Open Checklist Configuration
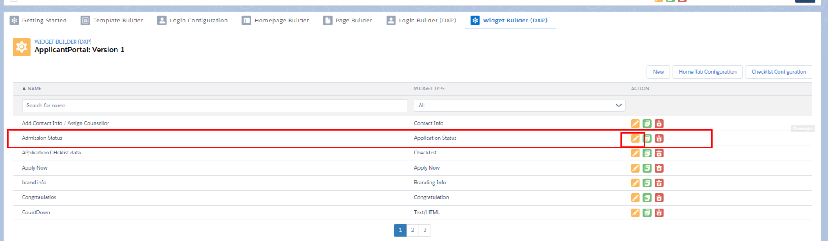 pyautogui.click(x=778, y=72)
